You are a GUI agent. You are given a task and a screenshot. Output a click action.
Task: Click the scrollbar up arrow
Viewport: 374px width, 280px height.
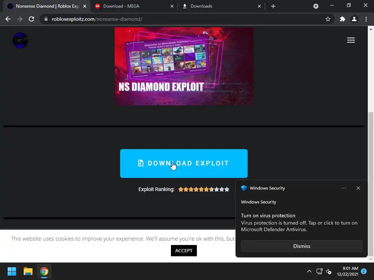[371, 29]
